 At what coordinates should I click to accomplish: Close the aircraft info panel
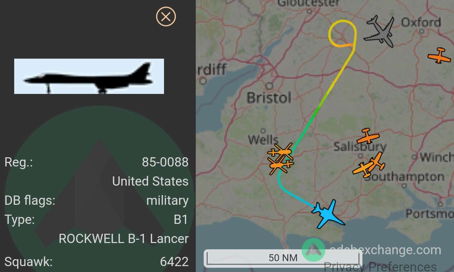pos(166,16)
